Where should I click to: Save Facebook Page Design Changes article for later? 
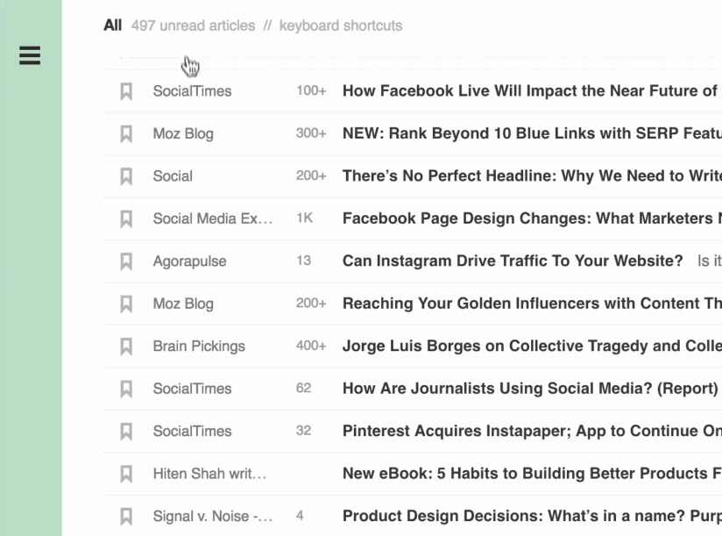(126, 218)
